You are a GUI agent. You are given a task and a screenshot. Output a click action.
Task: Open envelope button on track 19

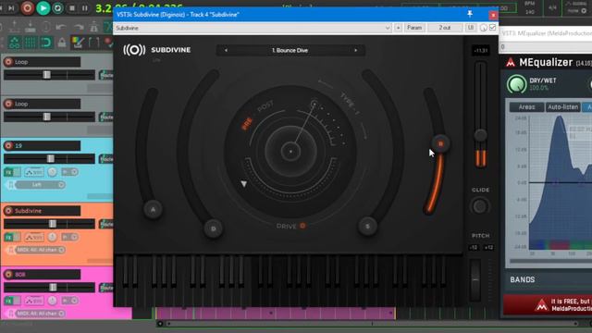[34, 172]
